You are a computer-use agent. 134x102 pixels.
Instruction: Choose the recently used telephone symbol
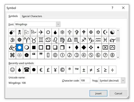pyautogui.click(x=27, y=70)
